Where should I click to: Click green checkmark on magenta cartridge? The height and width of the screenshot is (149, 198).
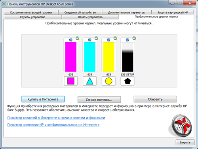click(x=78, y=38)
